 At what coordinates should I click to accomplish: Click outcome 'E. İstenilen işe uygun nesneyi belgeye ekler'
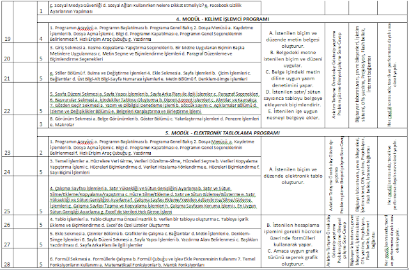click(293, 115)
